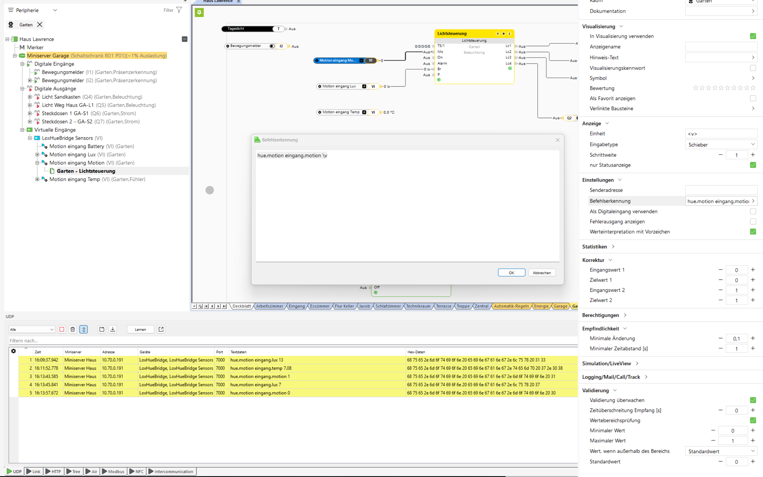This screenshot has width=763, height=477.
Task: Open the Eingabetype 'Schieber' dropdown
Action: pyautogui.click(x=721, y=144)
